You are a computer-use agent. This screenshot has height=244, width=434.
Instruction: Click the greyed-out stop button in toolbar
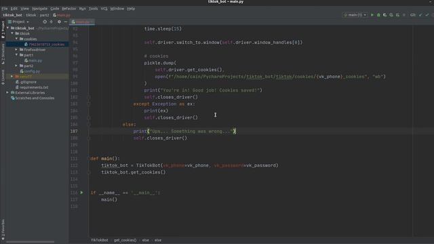coord(404,15)
